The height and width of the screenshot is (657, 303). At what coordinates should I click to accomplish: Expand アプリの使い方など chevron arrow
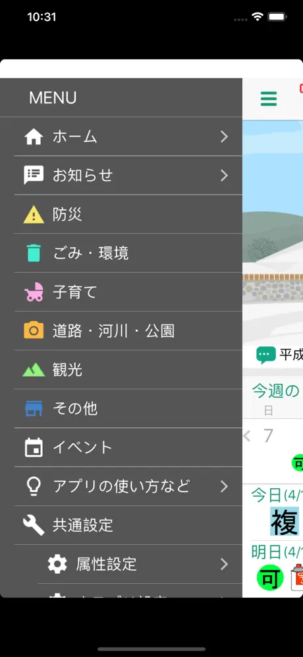pos(225,486)
